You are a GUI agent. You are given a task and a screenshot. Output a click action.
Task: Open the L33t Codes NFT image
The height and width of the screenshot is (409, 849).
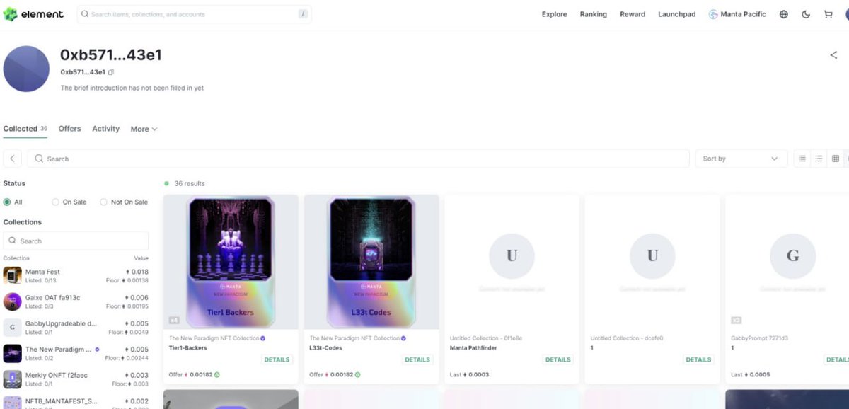[x=371, y=262]
